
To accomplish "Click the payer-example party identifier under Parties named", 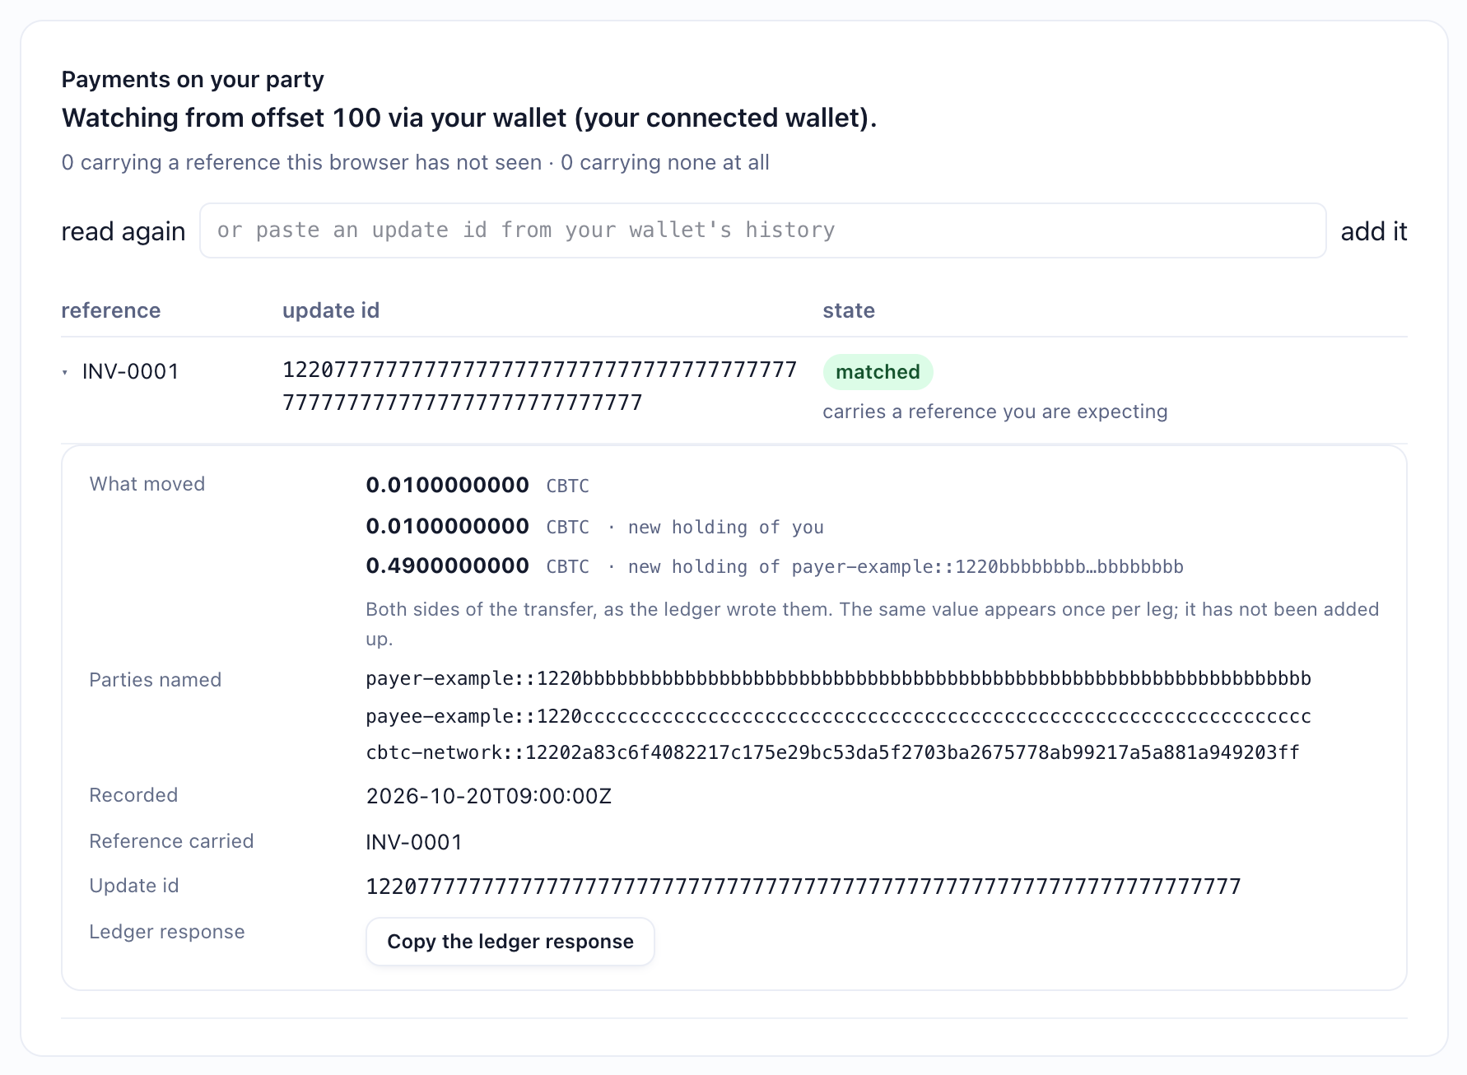I will tap(838, 678).
